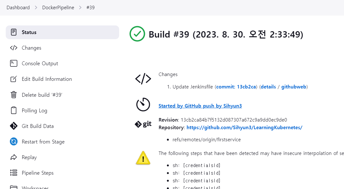344x189 pixels.
Task: Click the Replay arrow icon
Action: point(14,157)
